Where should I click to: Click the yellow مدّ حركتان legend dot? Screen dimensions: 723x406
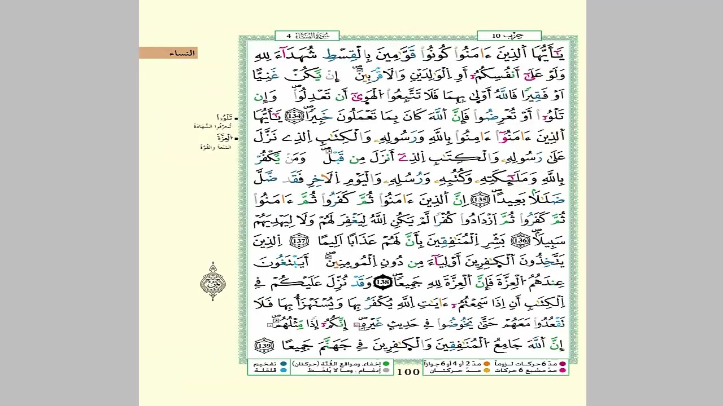click(486, 370)
